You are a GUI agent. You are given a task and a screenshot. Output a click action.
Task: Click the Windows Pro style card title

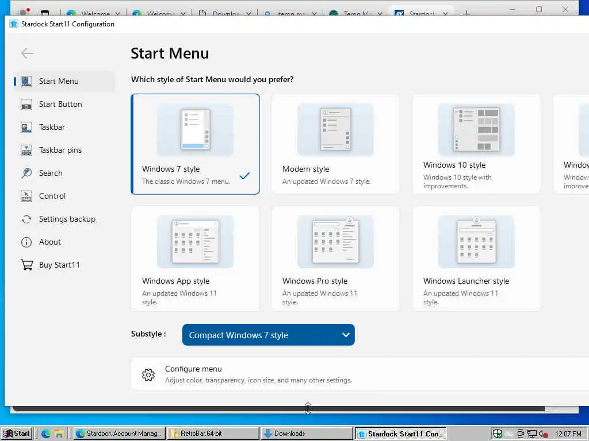pyautogui.click(x=315, y=281)
